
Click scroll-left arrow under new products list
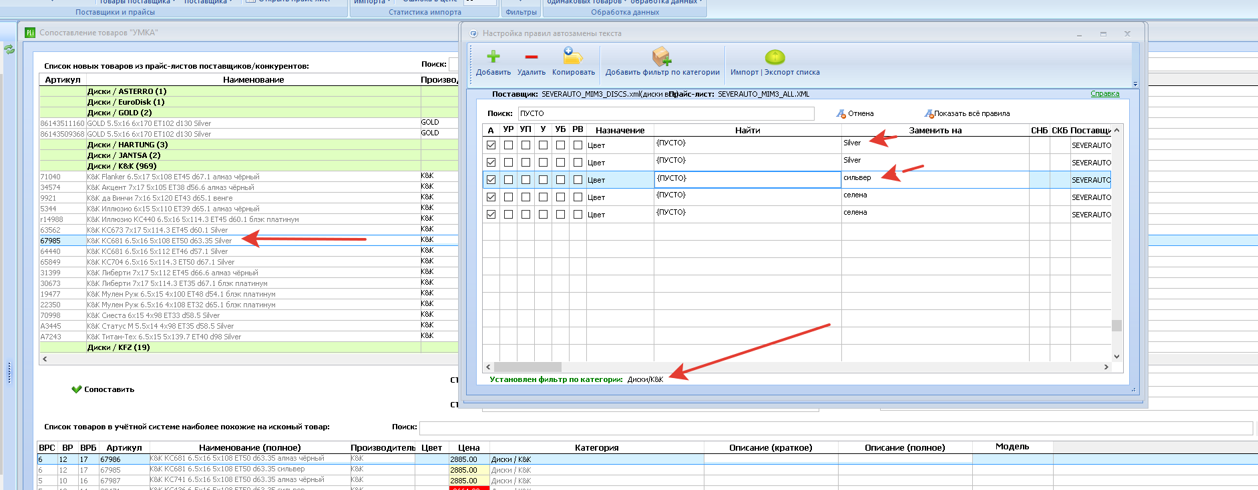(45, 359)
